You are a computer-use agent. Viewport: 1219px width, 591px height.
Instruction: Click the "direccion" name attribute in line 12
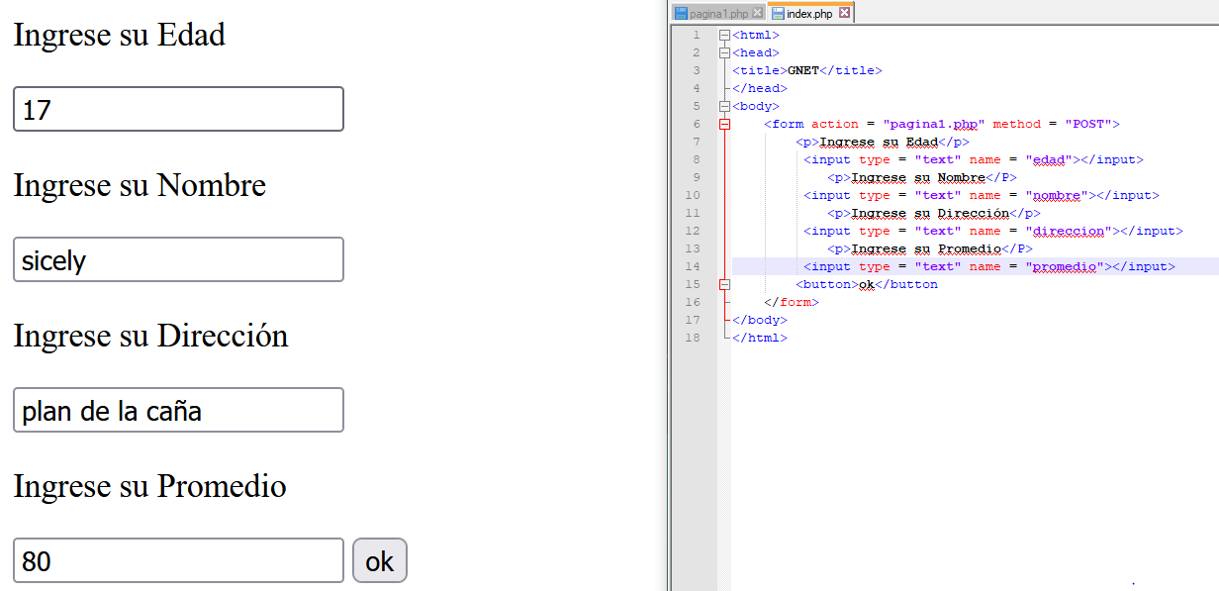(x=1069, y=231)
